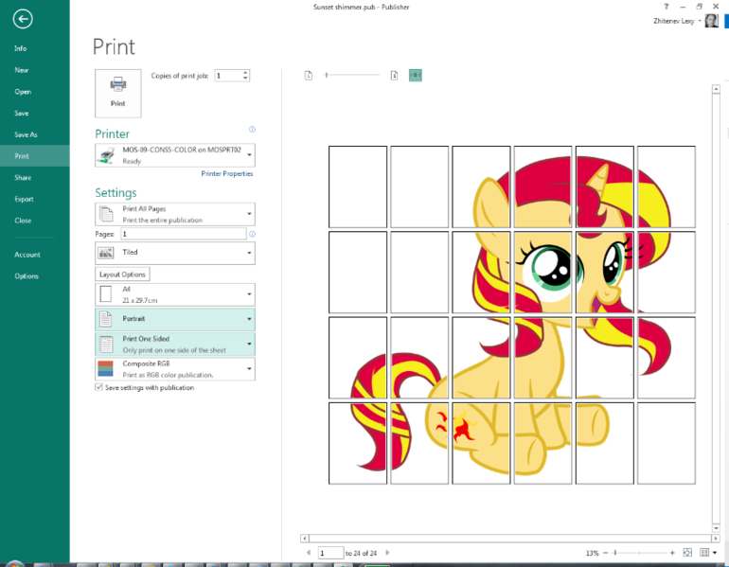Click the printer info icon
The width and height of the screenshot is (729, 567).
point(252,129)
